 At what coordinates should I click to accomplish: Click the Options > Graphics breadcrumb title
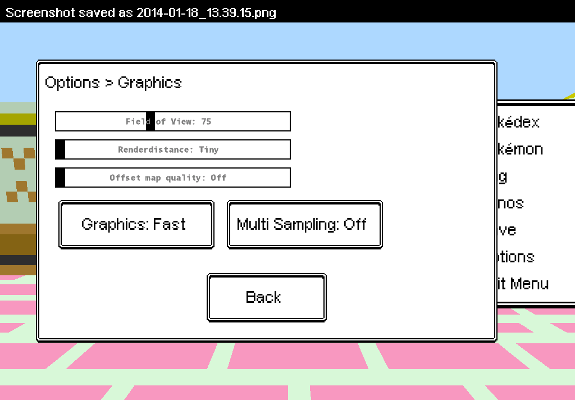(x=113, y=83)
